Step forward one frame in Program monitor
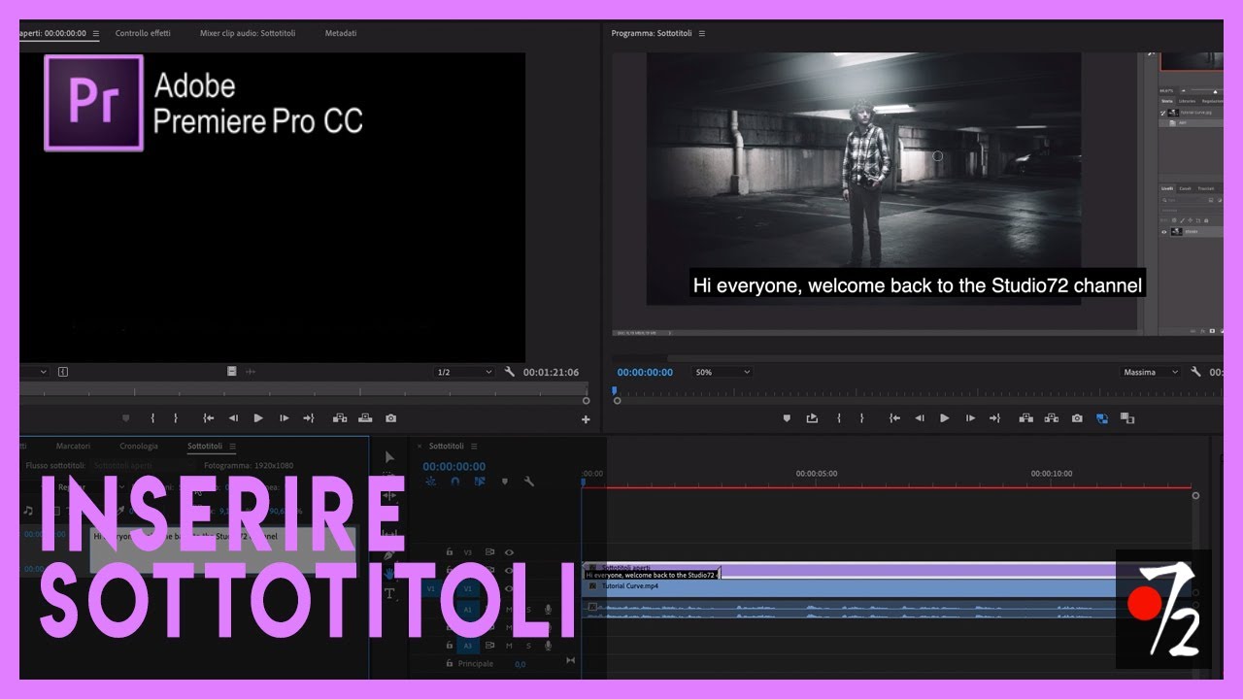Viewport: 1243px width, 699px height. tap(969, 418)
